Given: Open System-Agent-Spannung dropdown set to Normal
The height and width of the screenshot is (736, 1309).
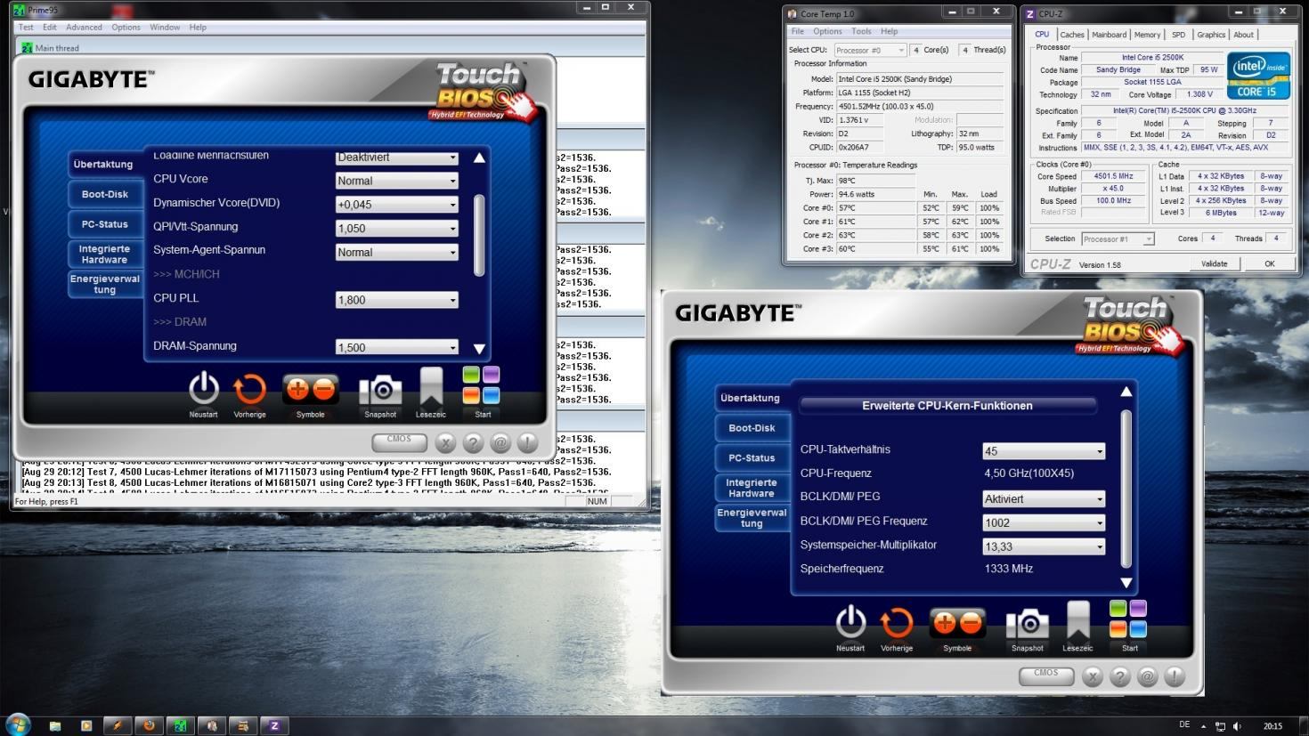Looking at the screenshot, I should 397,253.
